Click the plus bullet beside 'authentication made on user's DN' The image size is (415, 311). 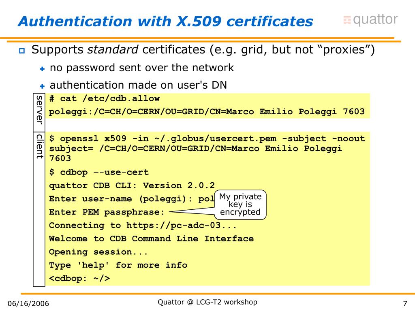click(42, 86)
